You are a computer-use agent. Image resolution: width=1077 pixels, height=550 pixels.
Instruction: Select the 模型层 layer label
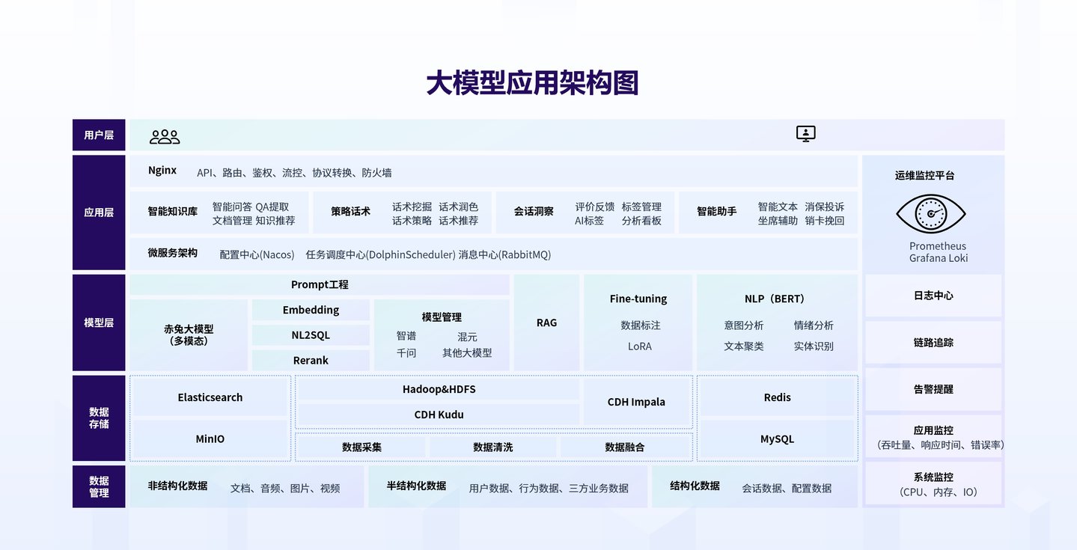99,323
